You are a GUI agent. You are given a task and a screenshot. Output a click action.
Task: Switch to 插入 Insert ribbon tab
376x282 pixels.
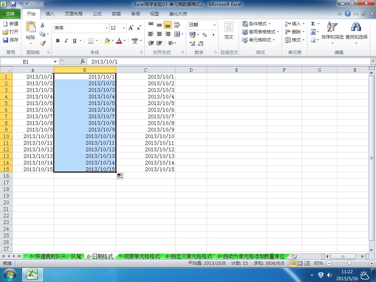[x=50, y=14]
